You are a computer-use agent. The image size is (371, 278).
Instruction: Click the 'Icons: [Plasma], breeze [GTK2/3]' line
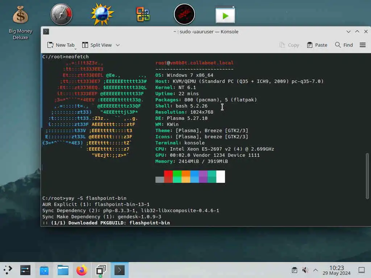tap(202, 136)
